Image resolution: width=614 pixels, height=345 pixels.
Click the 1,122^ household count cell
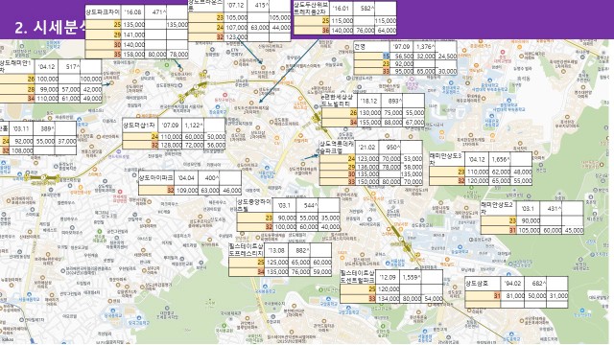pyautogui.click(x=194, y=126)
